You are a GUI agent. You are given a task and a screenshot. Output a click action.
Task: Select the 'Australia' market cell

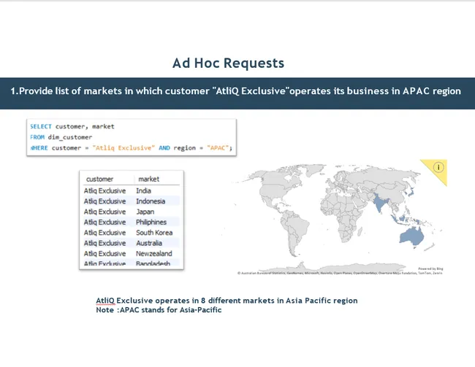[x=149, y=243]
